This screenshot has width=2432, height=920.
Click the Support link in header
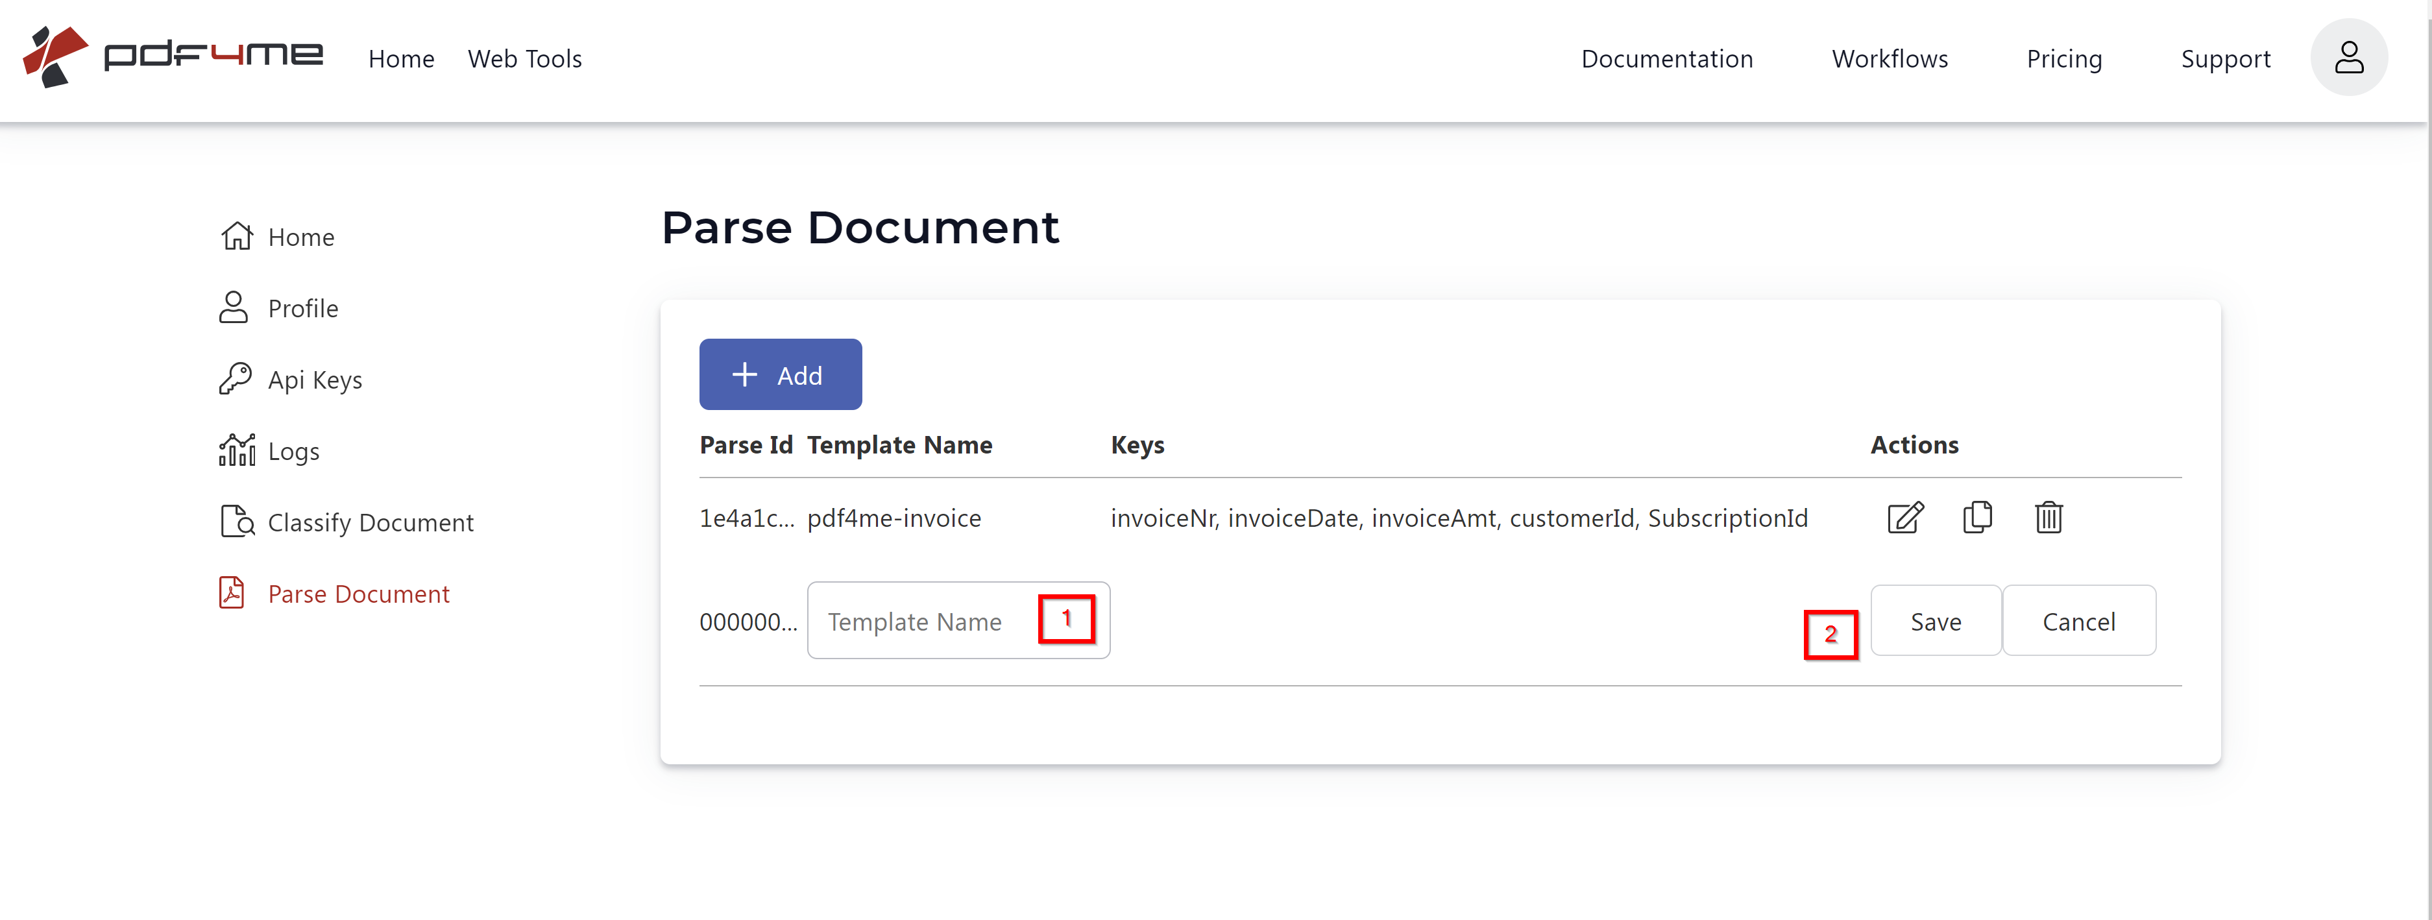[x=2226, y=58]
